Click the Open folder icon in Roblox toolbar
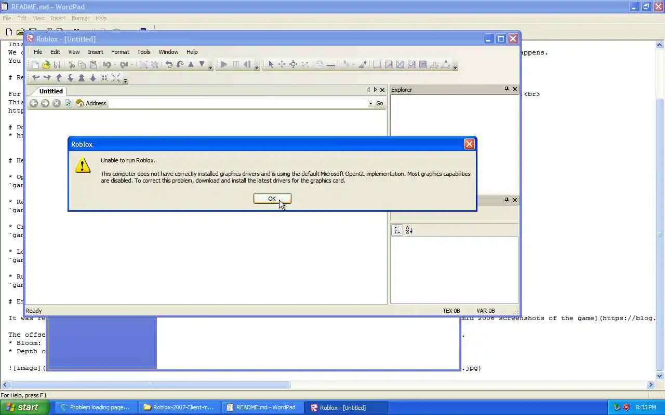Image resolution: width=665 pixels, height=415 pixels. [x=46, y=65]
